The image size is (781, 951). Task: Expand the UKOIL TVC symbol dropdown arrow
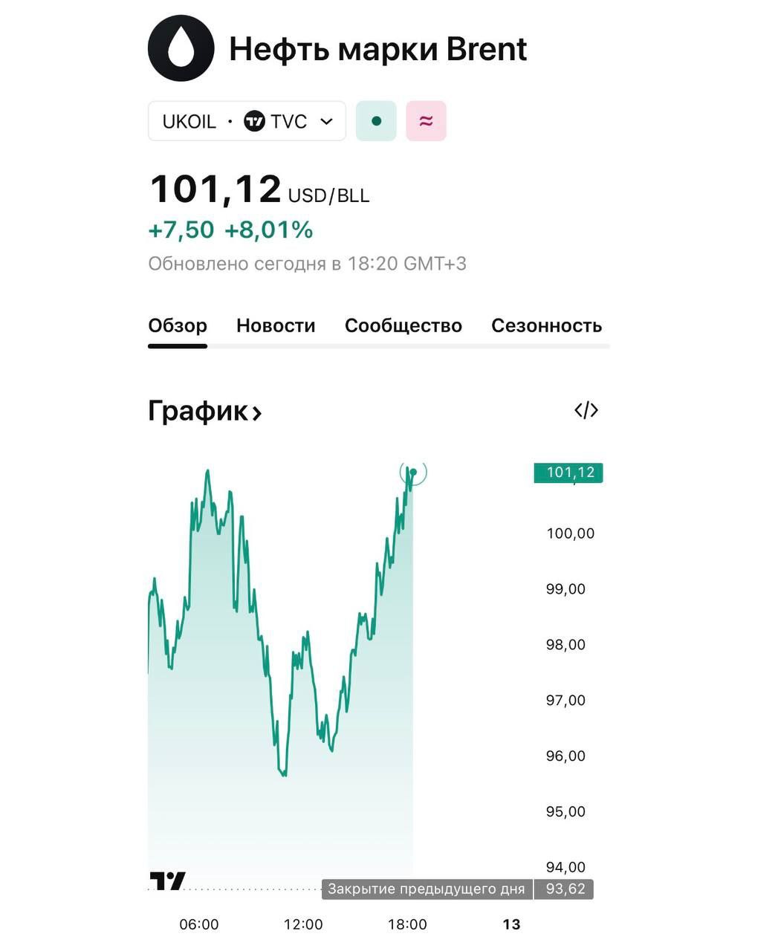pos(326,121)
